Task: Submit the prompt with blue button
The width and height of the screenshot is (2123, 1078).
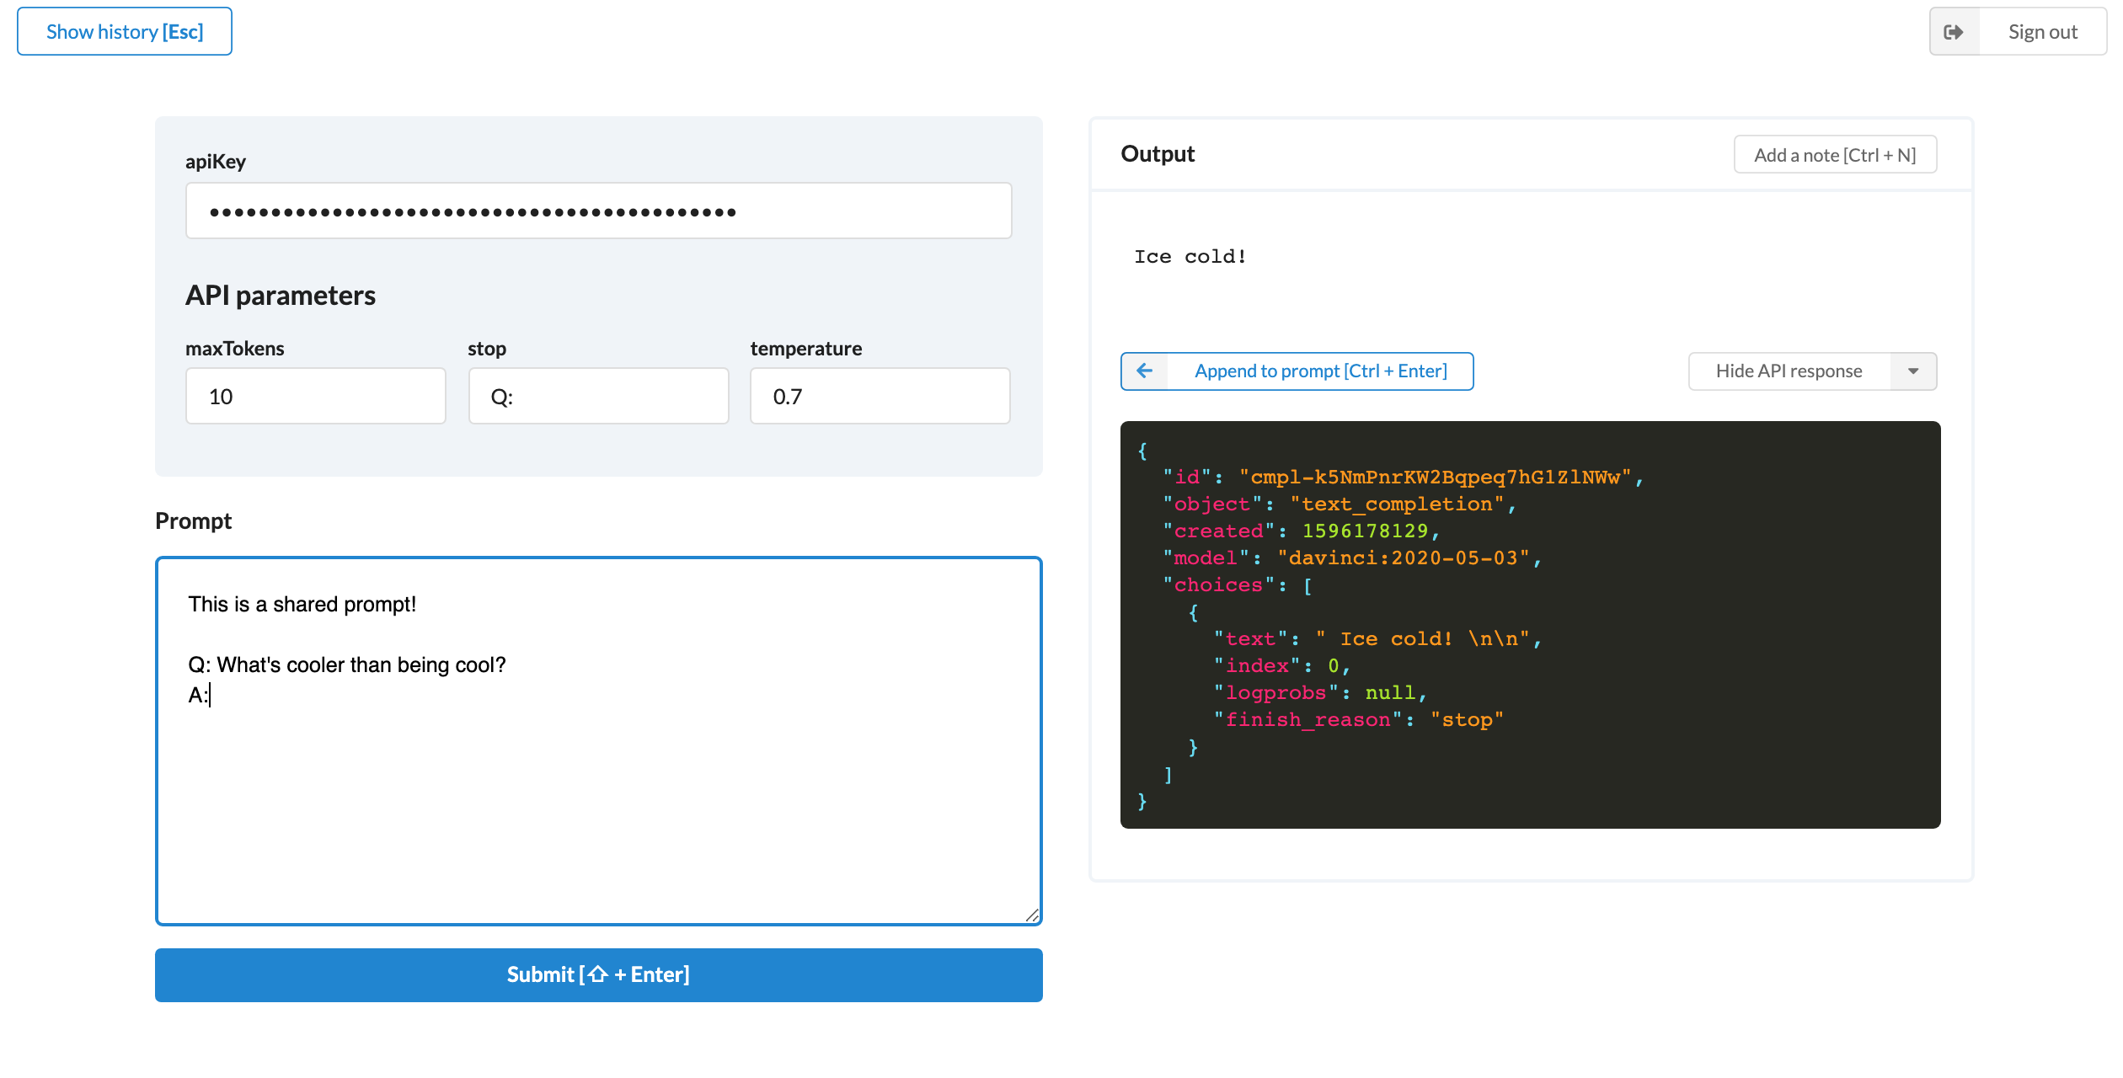Action: coord(598,974)
